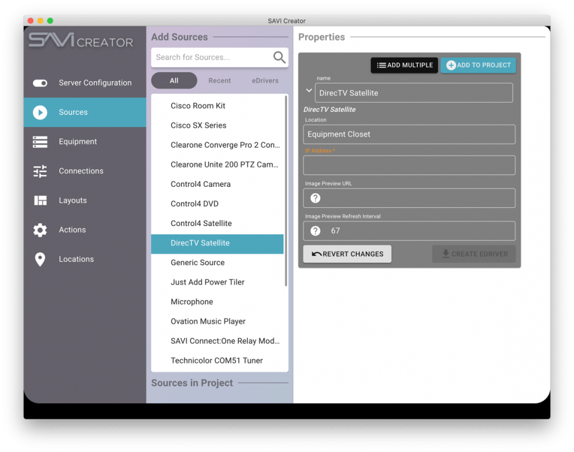Image resolution: width=574 pixels, height=452 pixels.
Task: Open Layouts via its grid icon
Action: coord(40,200)
